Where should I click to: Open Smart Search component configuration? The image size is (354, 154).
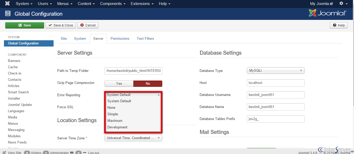click(18, 92)
